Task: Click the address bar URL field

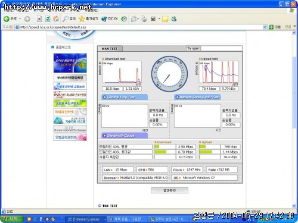Action: click(139, 27)
